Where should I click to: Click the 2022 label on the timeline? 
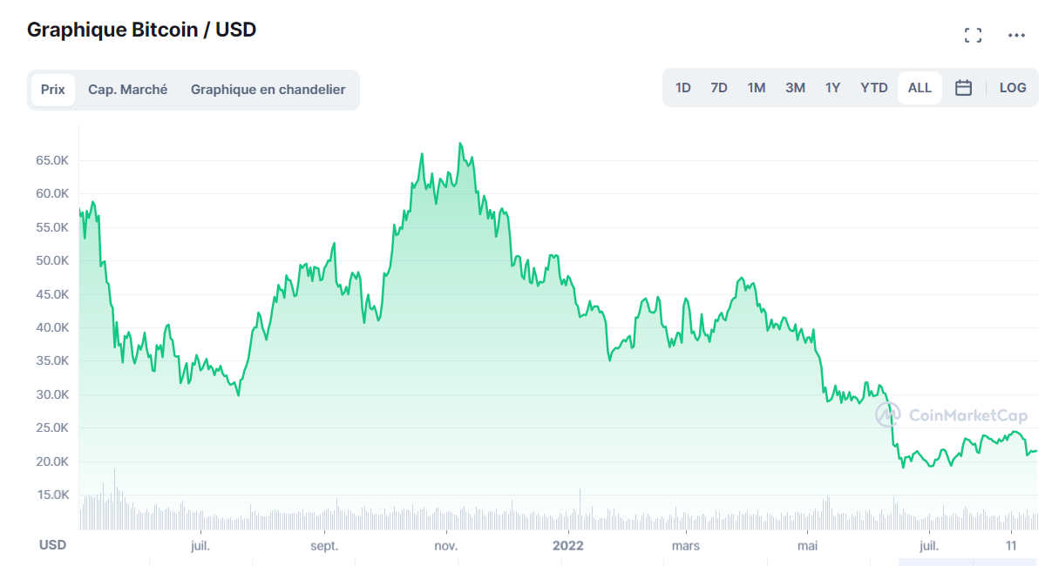pos(569,545)
